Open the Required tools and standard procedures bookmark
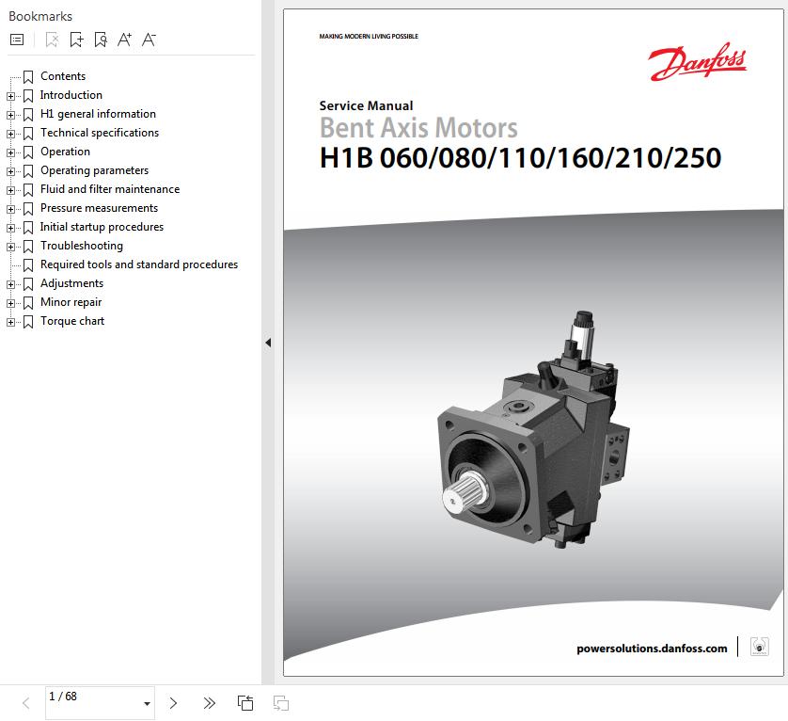Viewport: 788px width, 721px height. [139, 264]
